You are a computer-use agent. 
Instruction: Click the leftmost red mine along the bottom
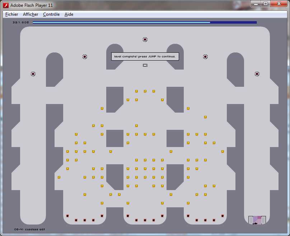[67, 216]
